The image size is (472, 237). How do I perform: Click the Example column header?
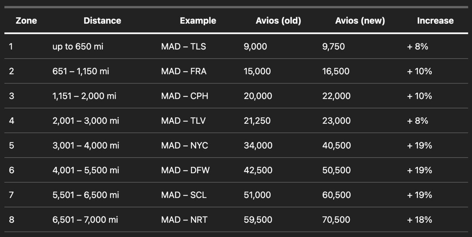pos(198,21)
